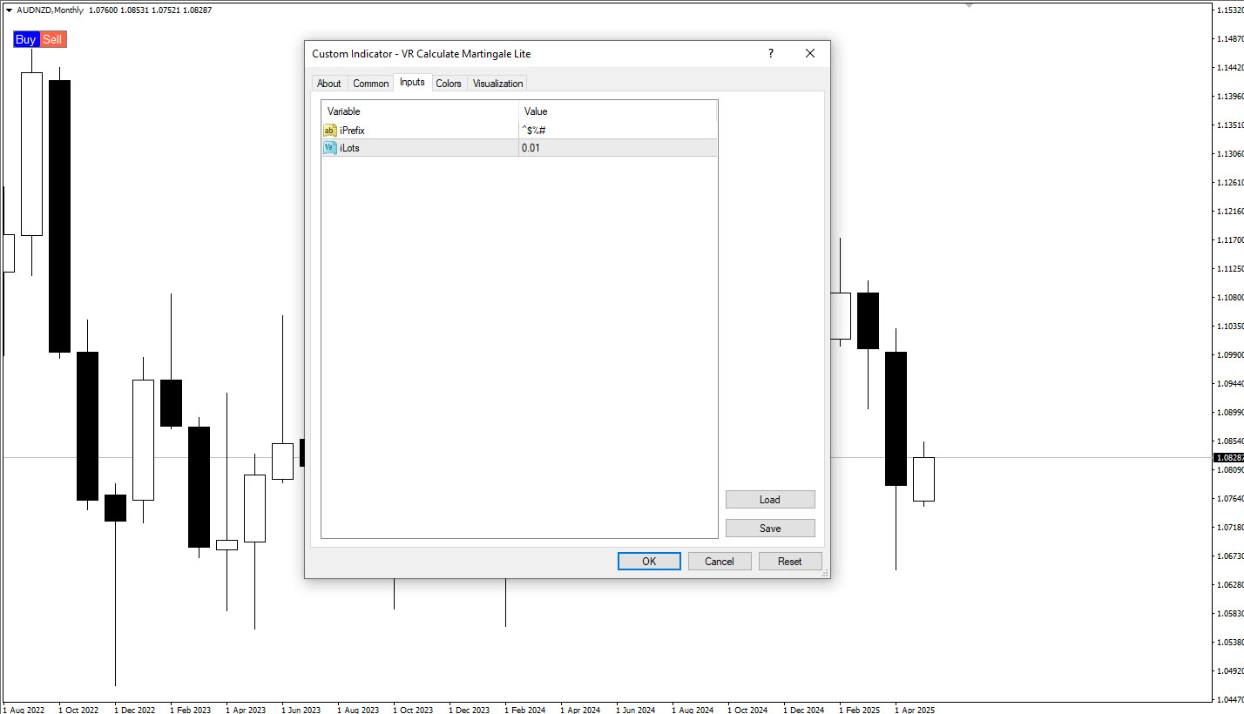1244x714 pixels.
Task: Confirm the dialog with OK
Action: [649, 562]
